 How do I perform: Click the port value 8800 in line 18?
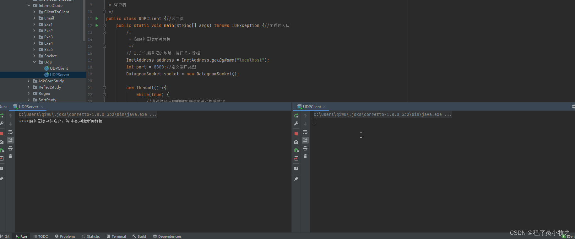pyautogui.click(x=159, y=67)
